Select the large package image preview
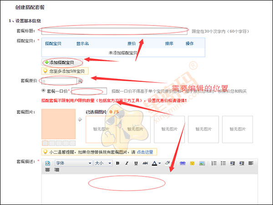This screenshot has width=273, height=205. tap(59, 124)
